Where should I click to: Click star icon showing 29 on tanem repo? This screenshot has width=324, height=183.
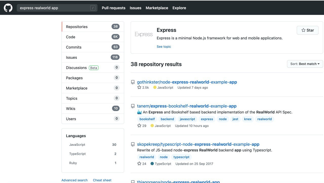[139, 125]
